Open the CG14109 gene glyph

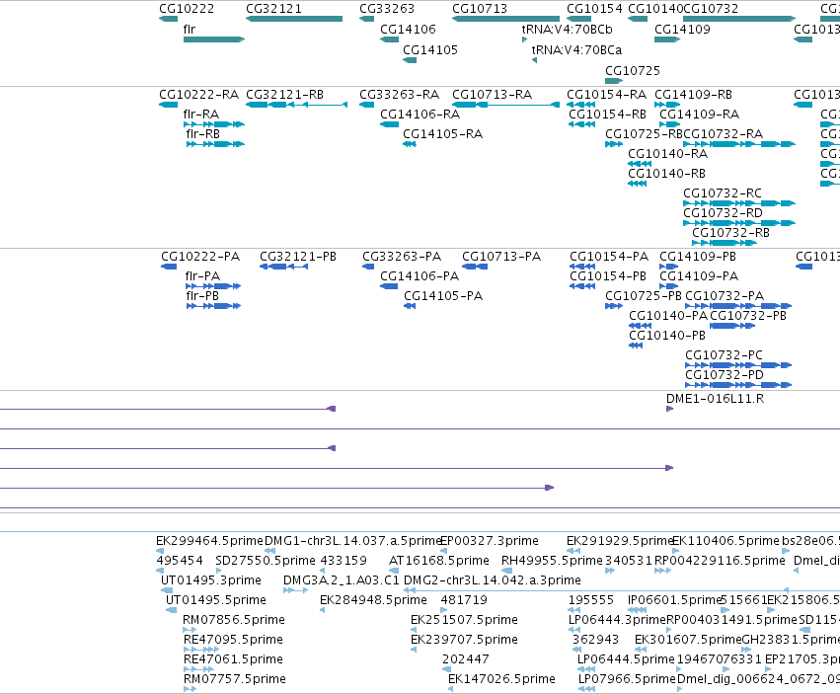click(667, 39)
